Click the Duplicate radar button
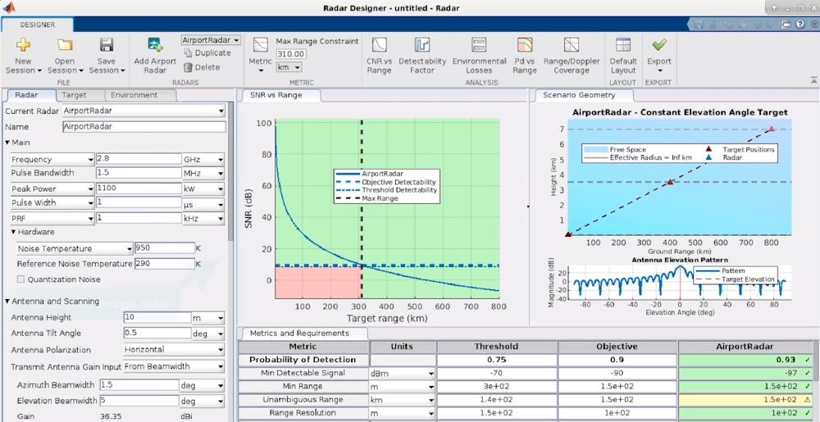Screen dimensions: 820x422 [207, 53]
